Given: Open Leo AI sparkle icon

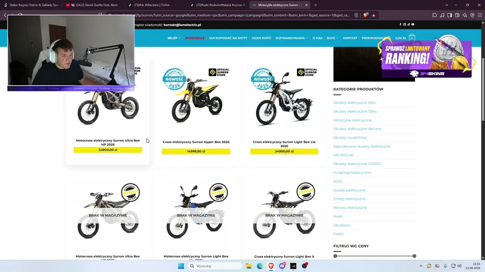Looking at the screenshot, I should (465, 15).
